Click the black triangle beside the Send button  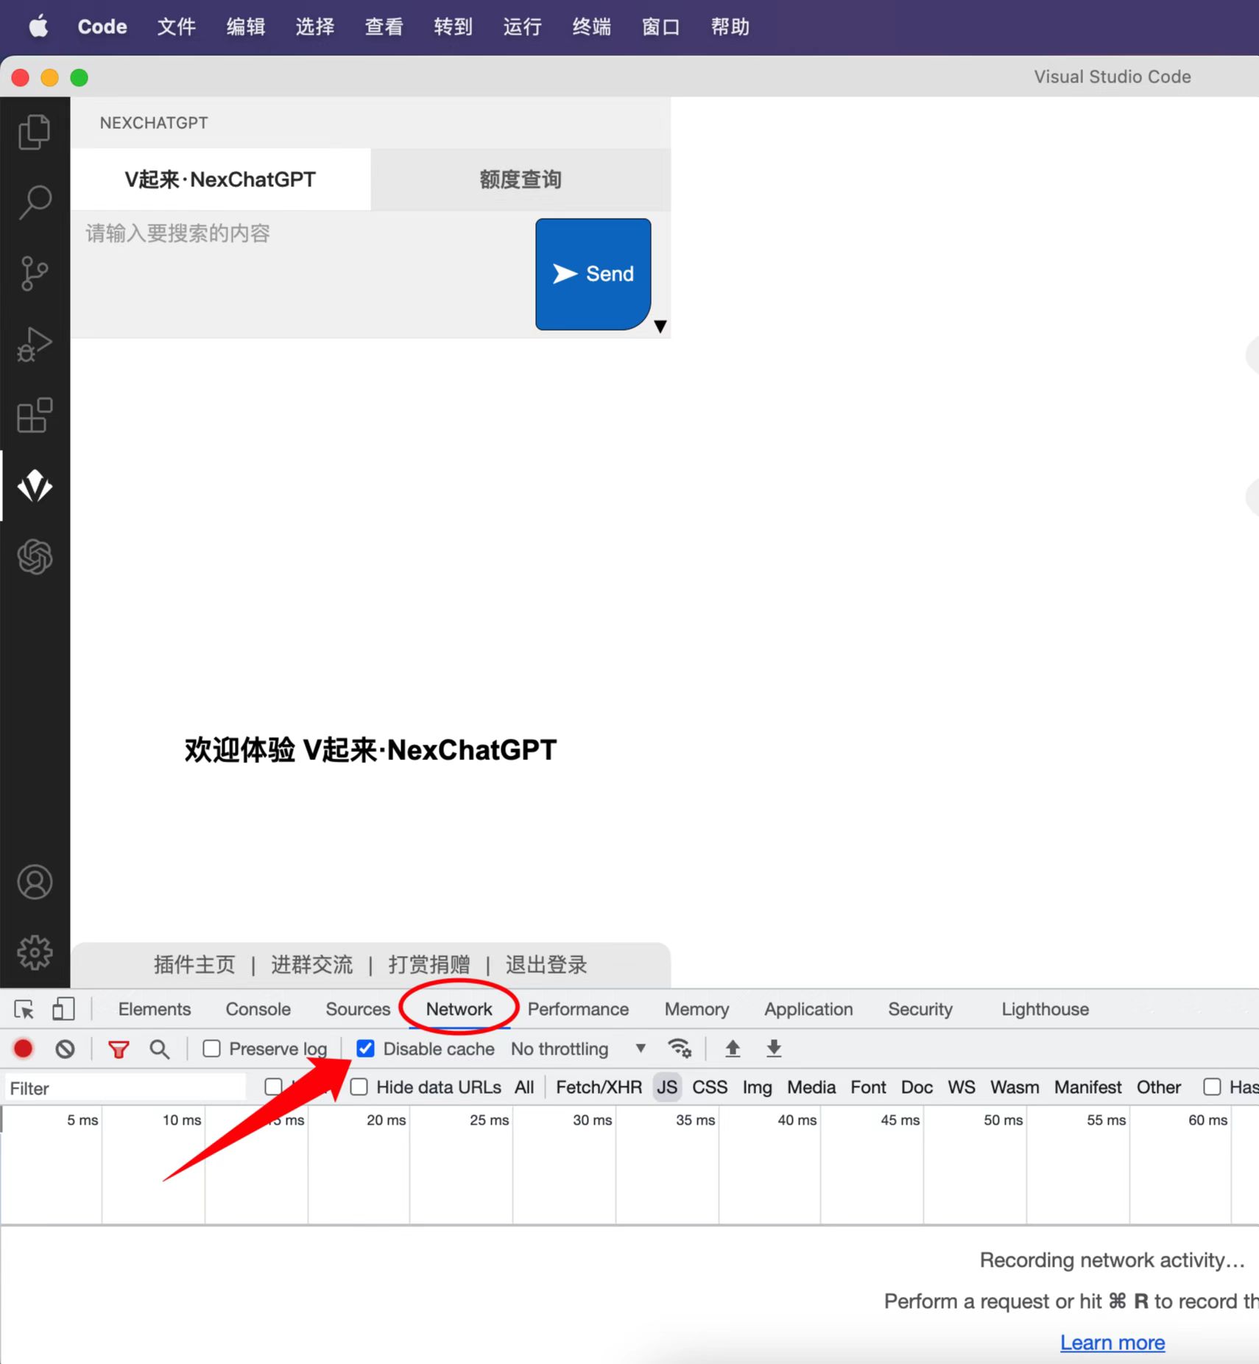pos(660,326)
